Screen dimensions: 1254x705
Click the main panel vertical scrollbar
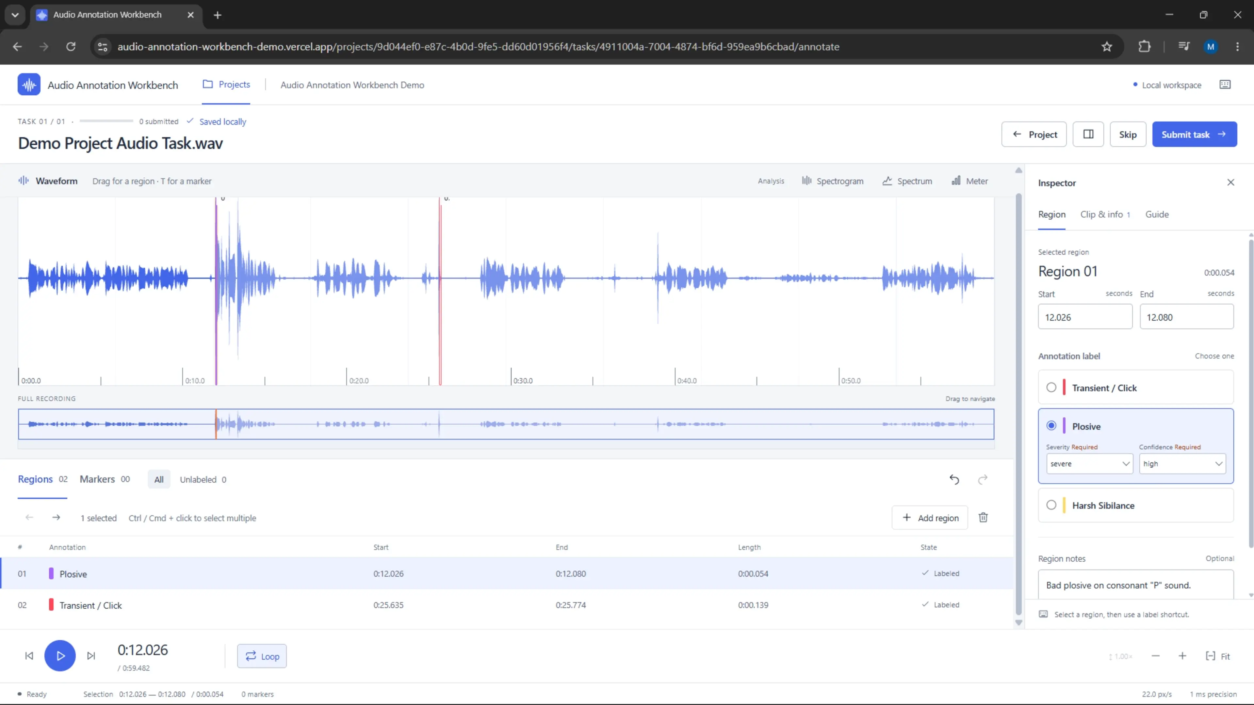1018,404
